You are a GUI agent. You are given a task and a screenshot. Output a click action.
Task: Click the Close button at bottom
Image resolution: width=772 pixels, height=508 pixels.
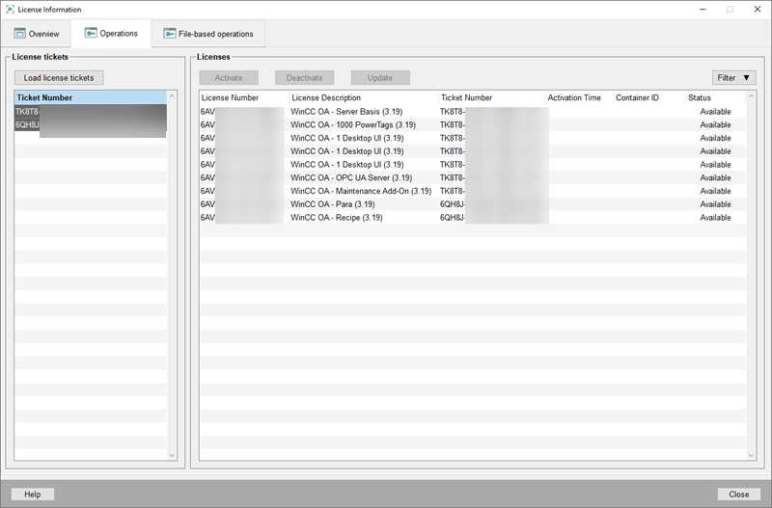738,495
